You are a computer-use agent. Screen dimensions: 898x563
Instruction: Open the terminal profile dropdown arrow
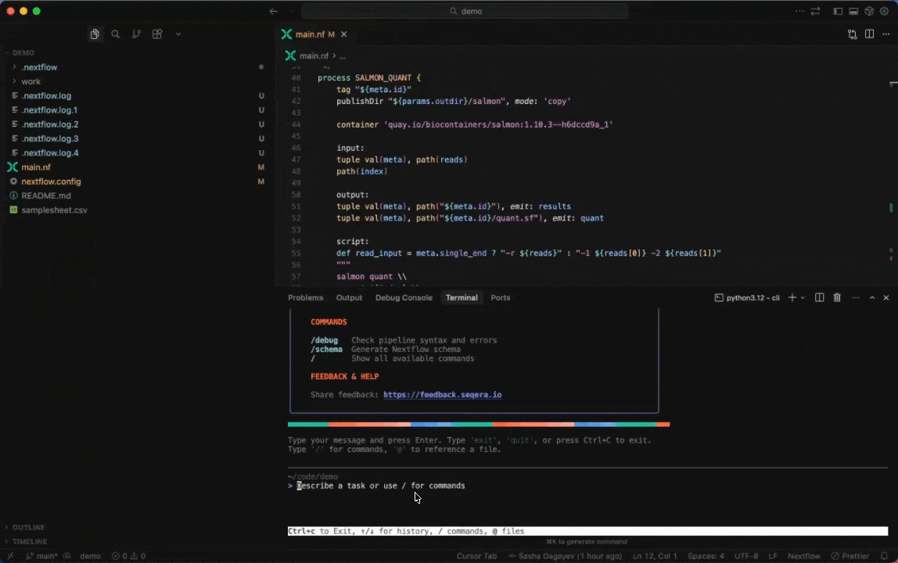pyautogui.click(x=803, y=298)
